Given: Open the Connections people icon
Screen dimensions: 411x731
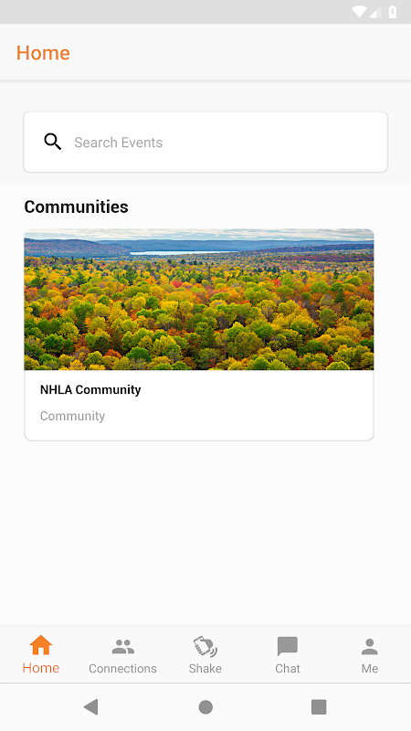Looking at the screenshot, I should 123,647.
